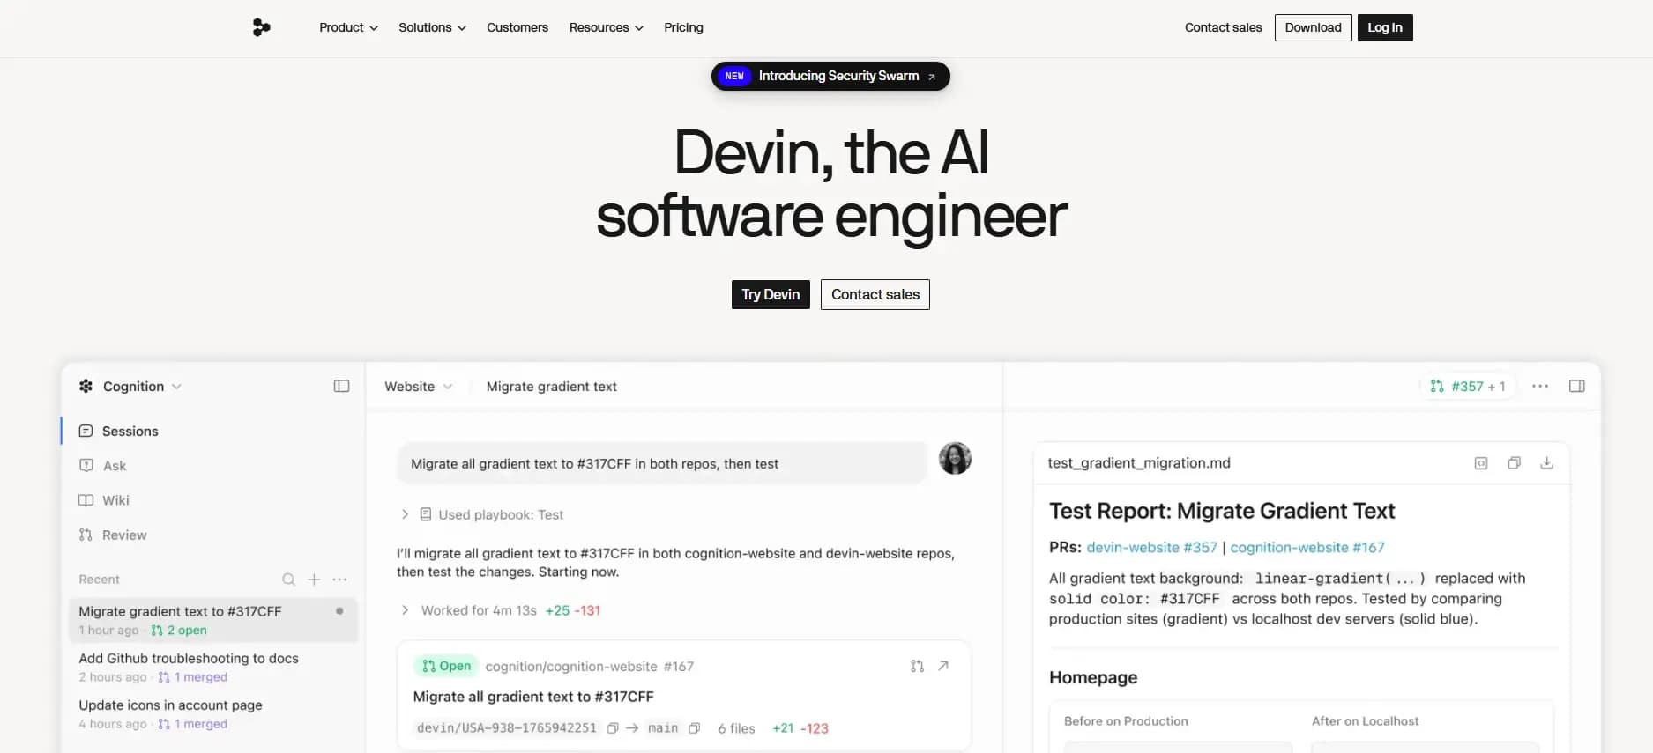This screenshot has width=1653, height=753.
Task: Open the three-dot menu beside #357
Action: tap(1540, 387)
